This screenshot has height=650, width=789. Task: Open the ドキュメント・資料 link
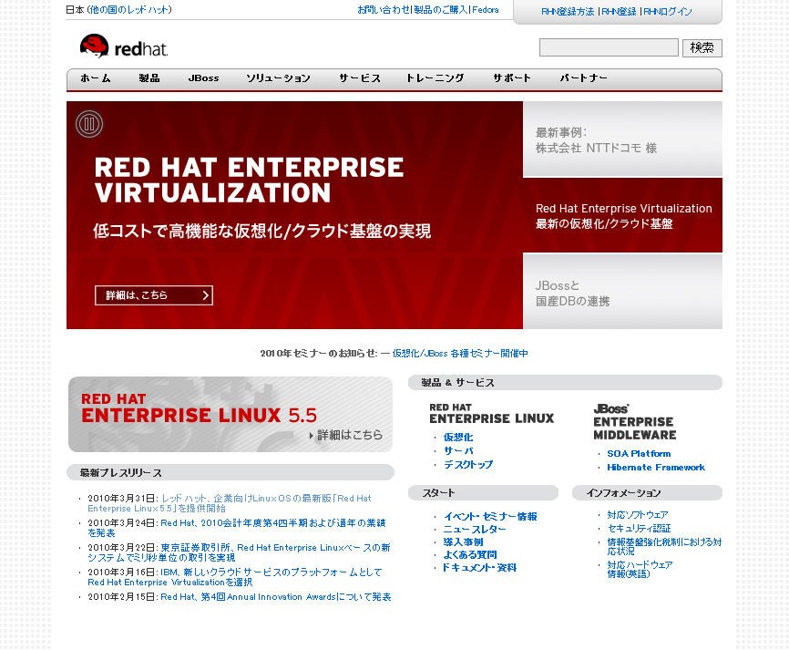[479, 567]
